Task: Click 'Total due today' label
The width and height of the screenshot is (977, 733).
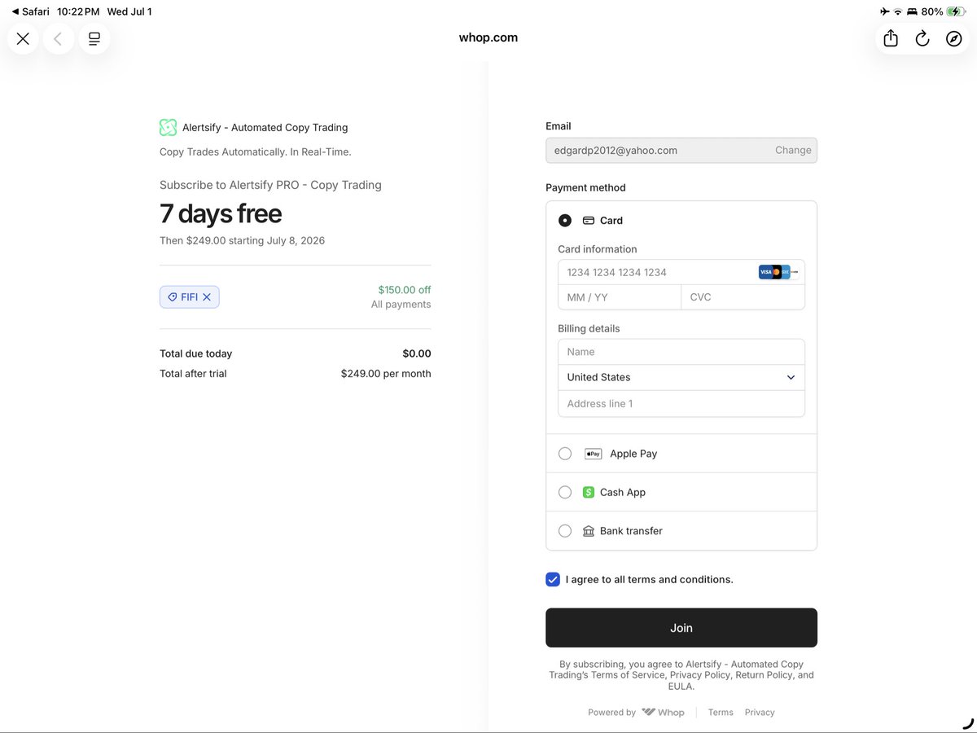Action: point(196,353)
